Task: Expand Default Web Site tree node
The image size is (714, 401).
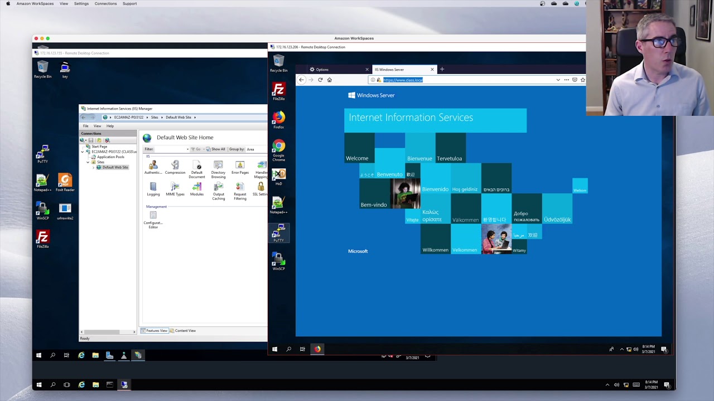Action: coord(94,167)
